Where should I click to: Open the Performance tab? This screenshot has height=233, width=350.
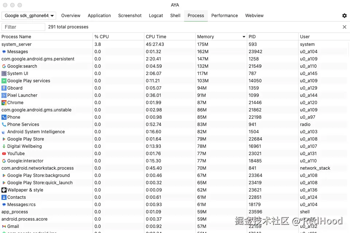click(x=225, y=16)
